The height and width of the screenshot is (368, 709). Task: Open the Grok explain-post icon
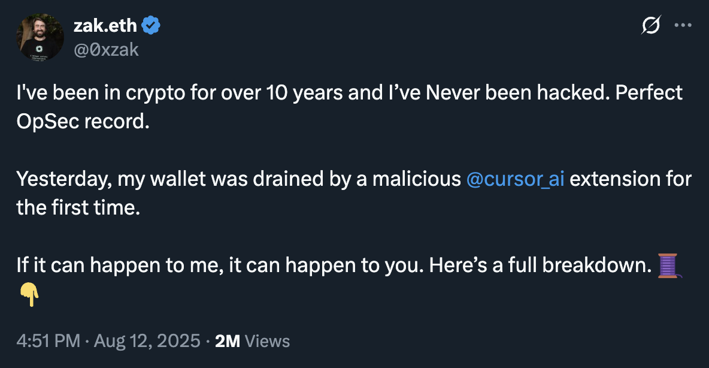pos(651,25)
